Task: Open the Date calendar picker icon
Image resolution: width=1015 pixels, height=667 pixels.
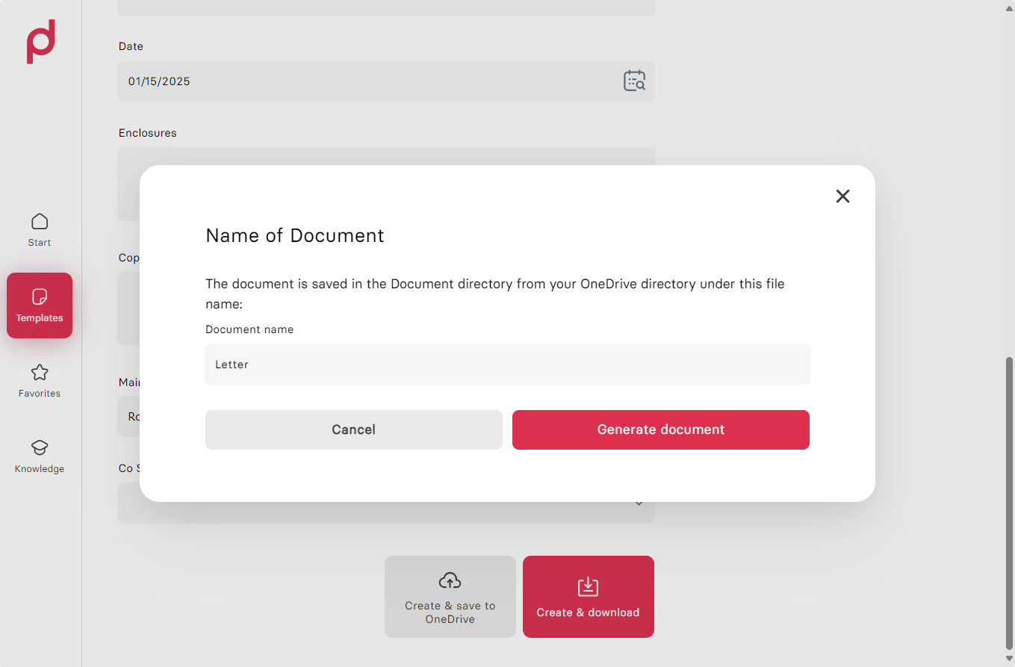Action: pos(634,81)
